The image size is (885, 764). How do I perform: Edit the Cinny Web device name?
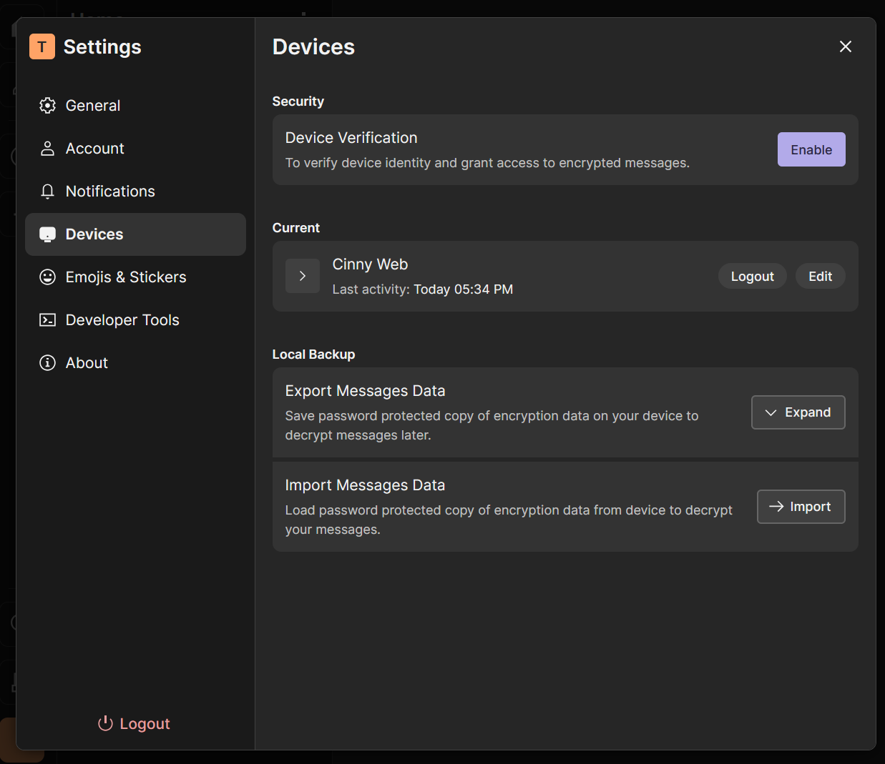pos(820,276)
